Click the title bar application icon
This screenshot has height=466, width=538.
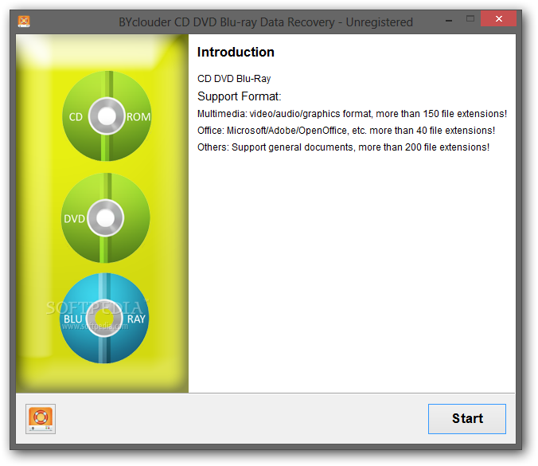[x=24, y=22]
